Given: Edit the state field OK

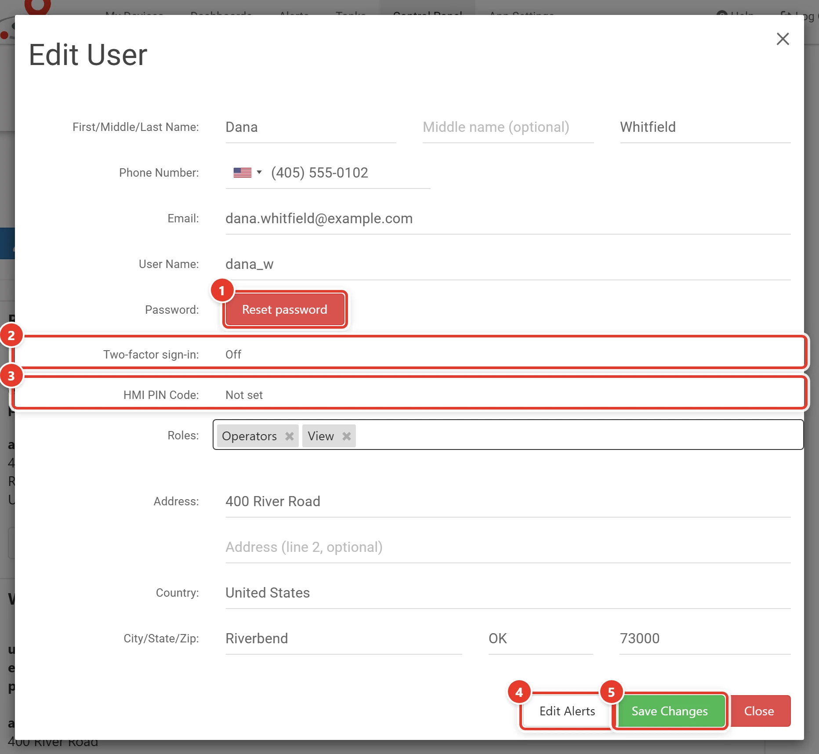Looking at the screenshot, I should point(540,639).
